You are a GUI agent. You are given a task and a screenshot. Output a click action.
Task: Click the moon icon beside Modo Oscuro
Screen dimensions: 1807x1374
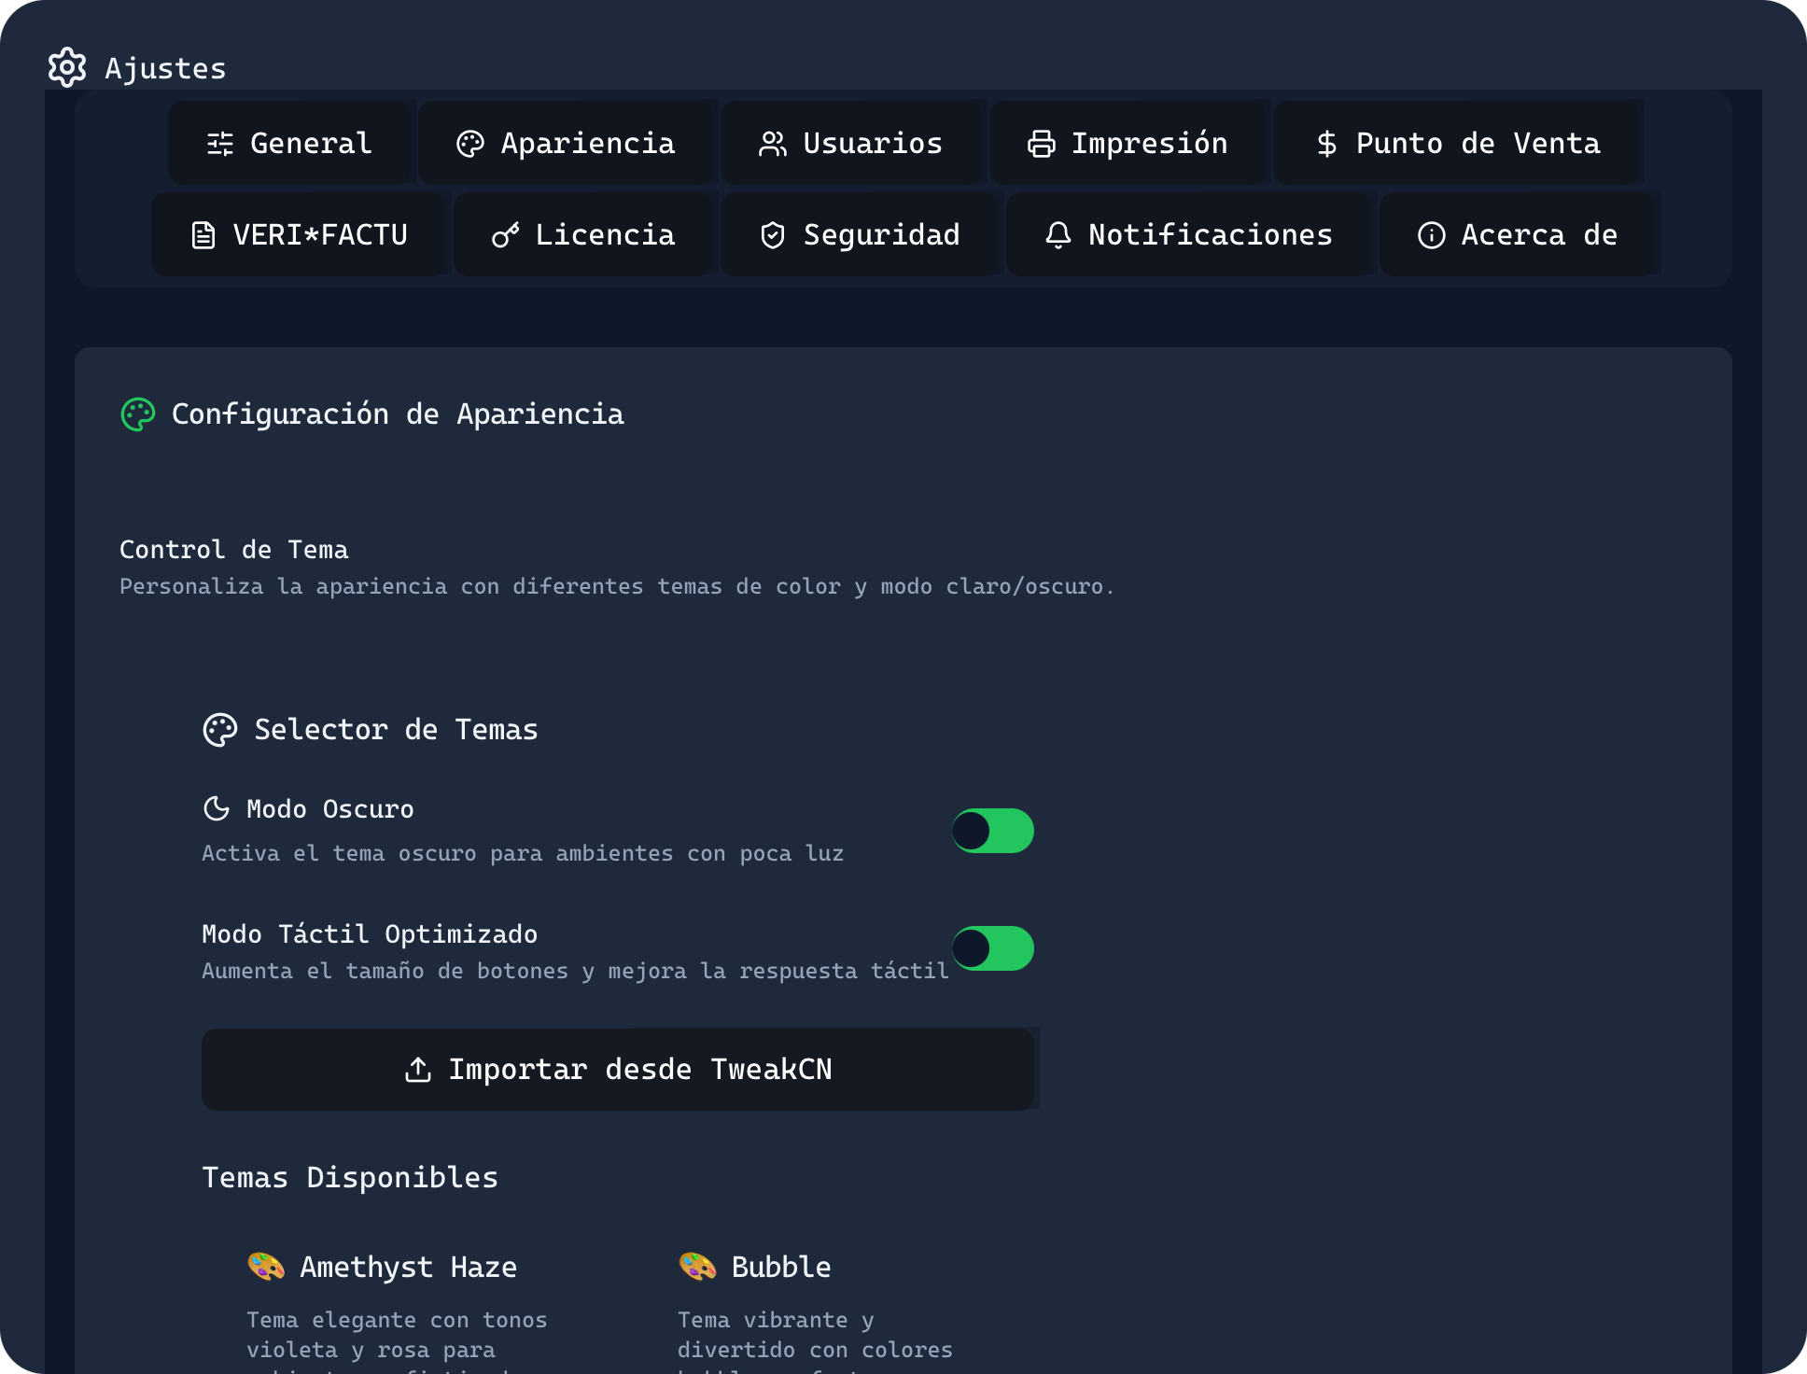(217, 808)
